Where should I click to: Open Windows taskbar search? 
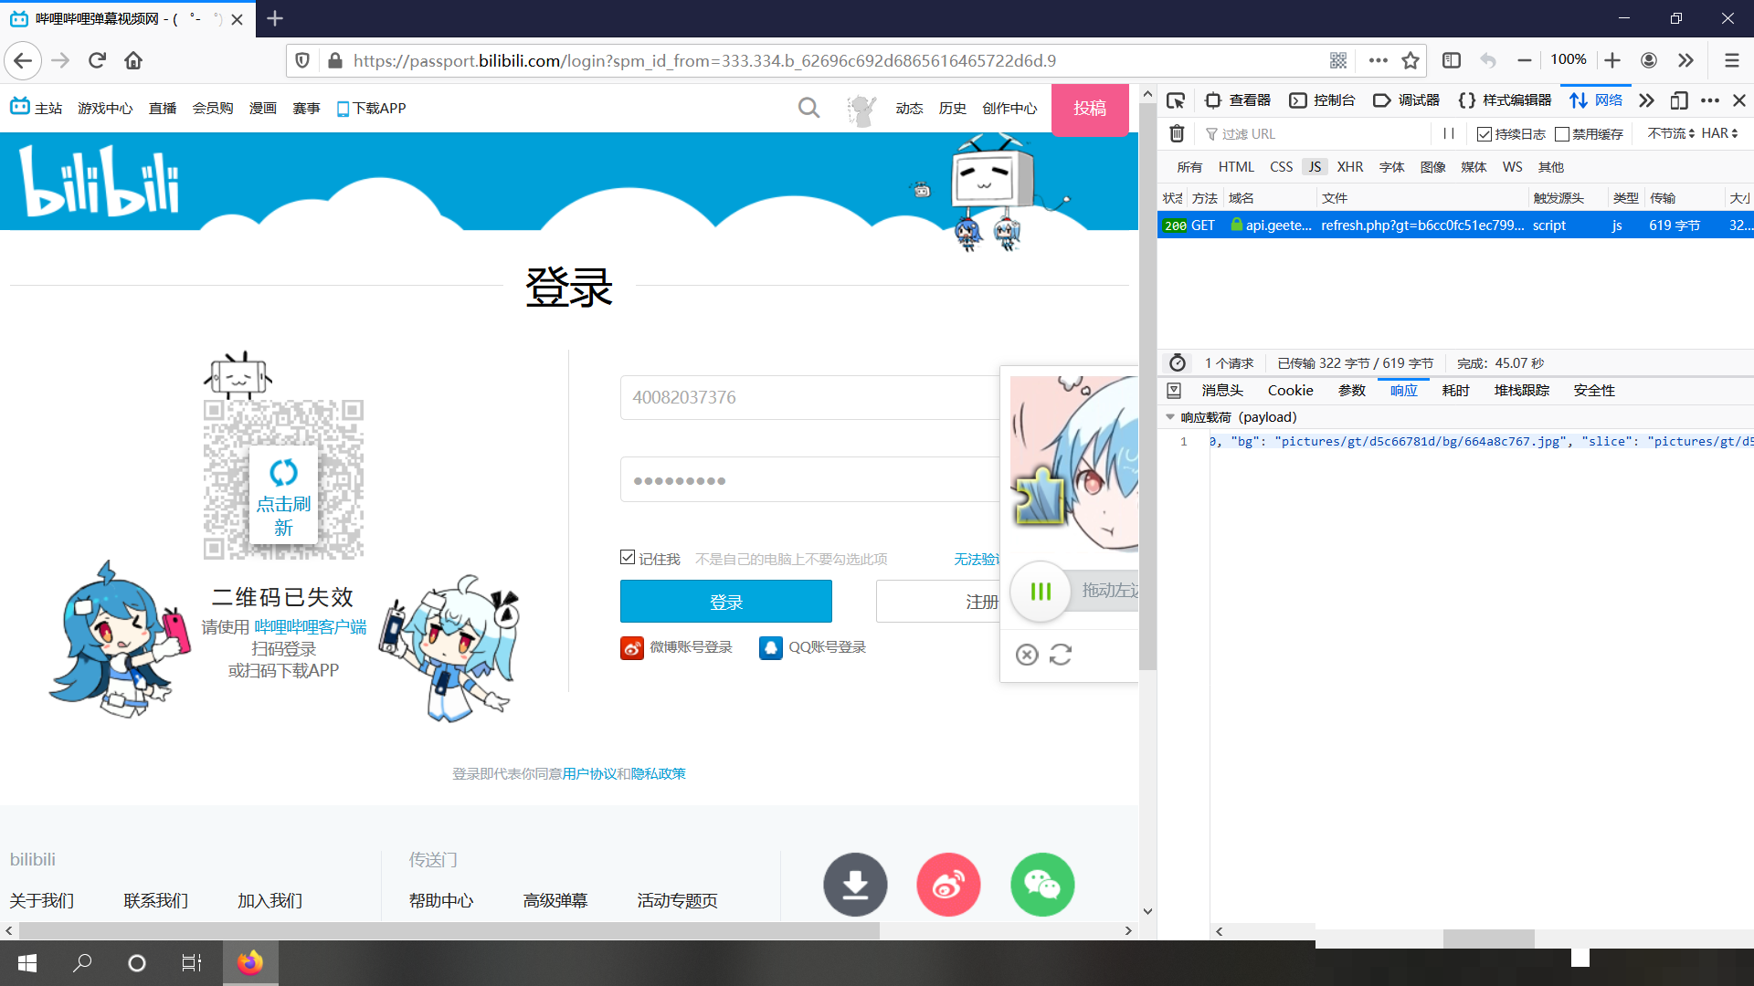point(82,963)
